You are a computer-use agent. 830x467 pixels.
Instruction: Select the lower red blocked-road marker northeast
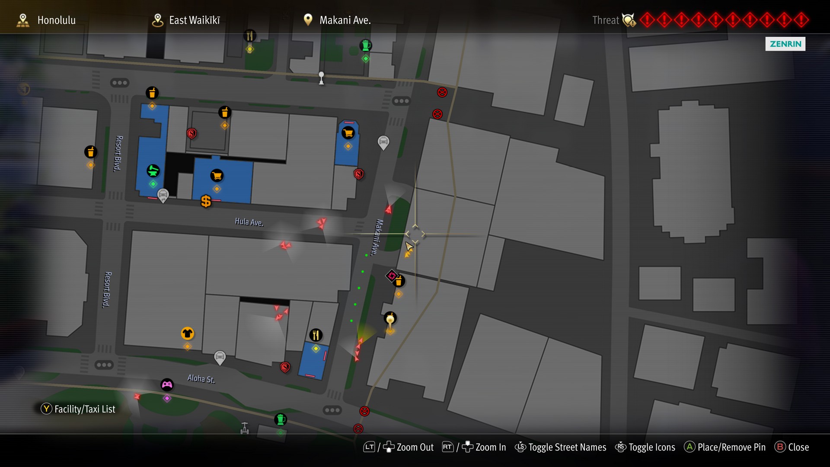[437, 114]
